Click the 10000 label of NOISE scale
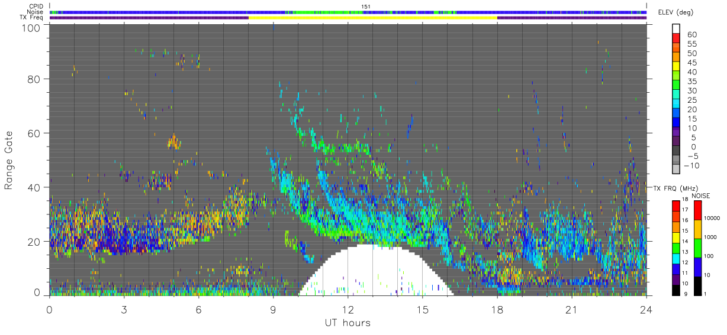Viewport: 727px width, 335px height. coord(712,219)
